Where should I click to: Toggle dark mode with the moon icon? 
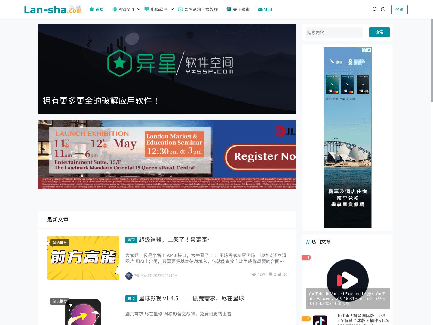pos(383,9)
